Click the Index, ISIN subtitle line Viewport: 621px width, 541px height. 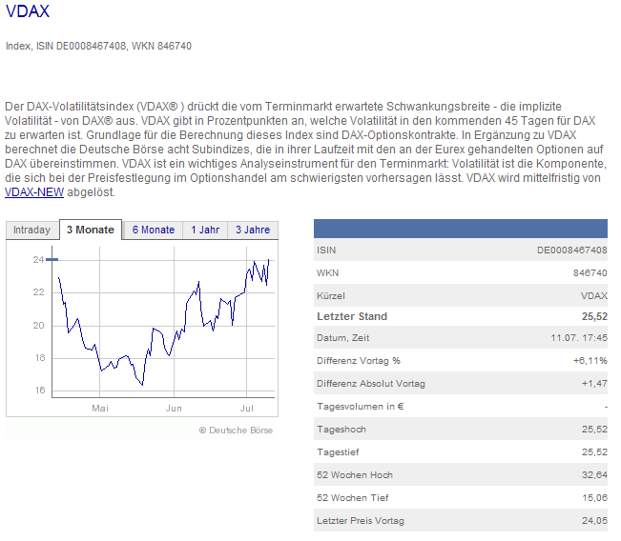(x=98, y=47)
